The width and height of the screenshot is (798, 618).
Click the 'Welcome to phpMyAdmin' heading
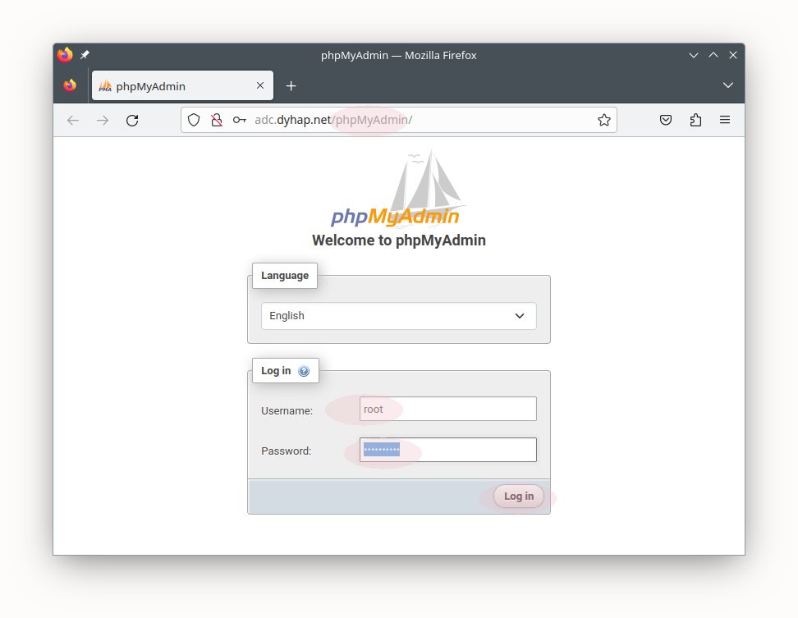point(399,240)
